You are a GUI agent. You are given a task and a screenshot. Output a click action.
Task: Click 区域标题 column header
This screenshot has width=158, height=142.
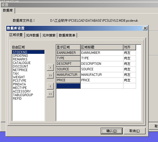(x=102, y=47)
